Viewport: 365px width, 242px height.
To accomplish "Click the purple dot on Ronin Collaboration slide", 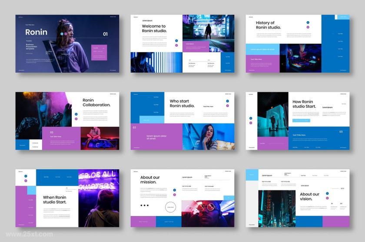I will (76, 119).
